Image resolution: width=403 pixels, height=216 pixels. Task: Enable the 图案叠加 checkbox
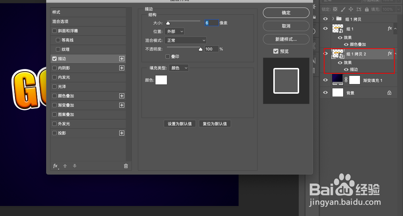coord(54,114)
